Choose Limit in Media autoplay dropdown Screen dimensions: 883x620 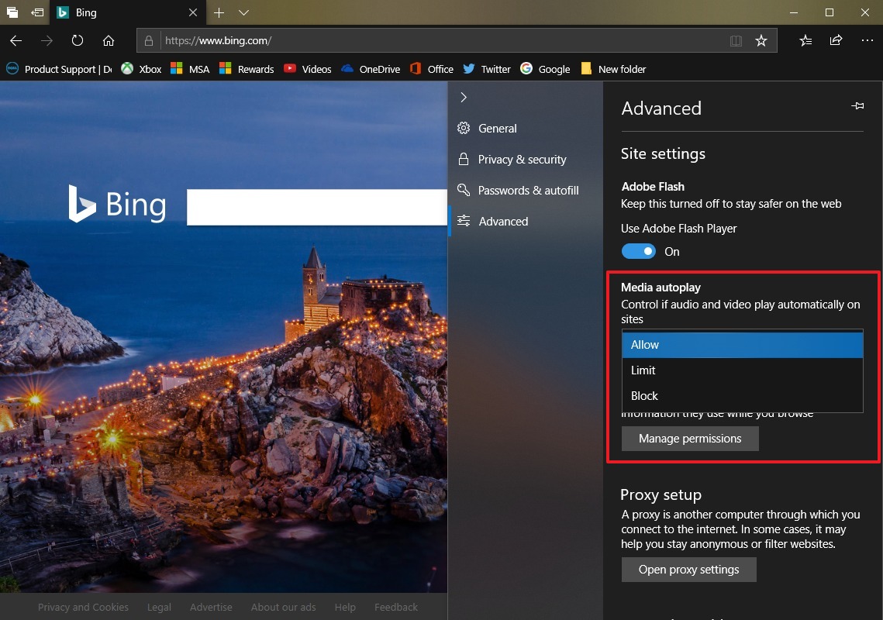coord(742,370)
